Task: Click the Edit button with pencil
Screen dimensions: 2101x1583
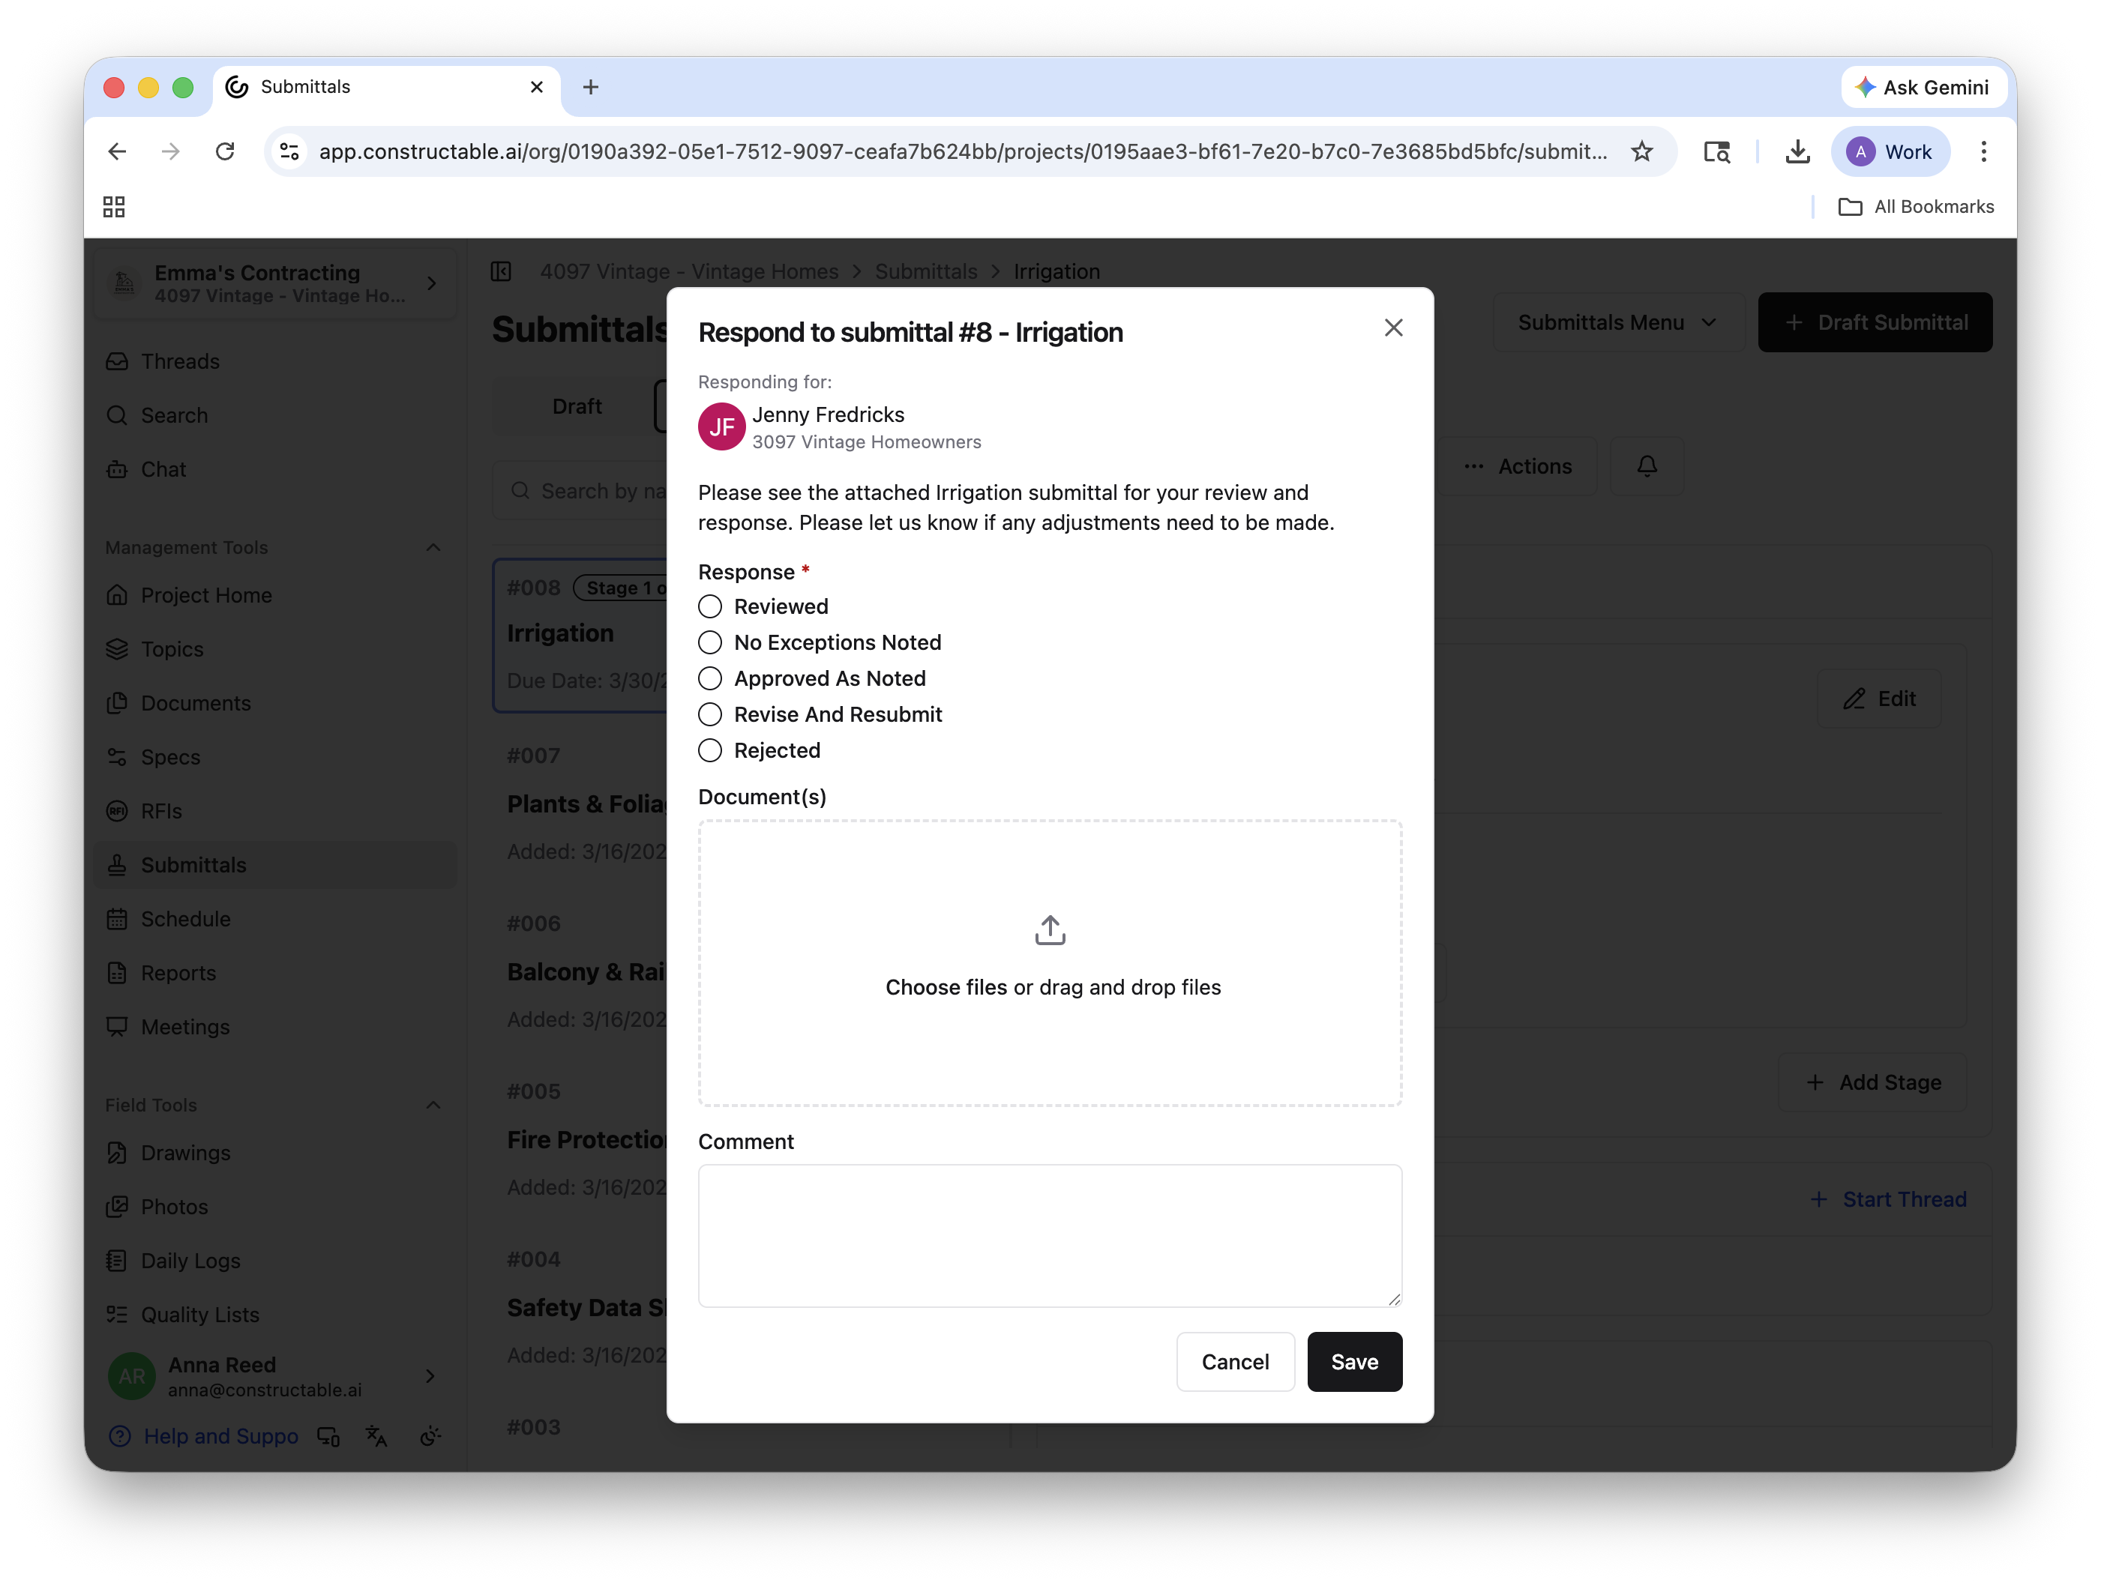Action: click(x=1880, y=699)
